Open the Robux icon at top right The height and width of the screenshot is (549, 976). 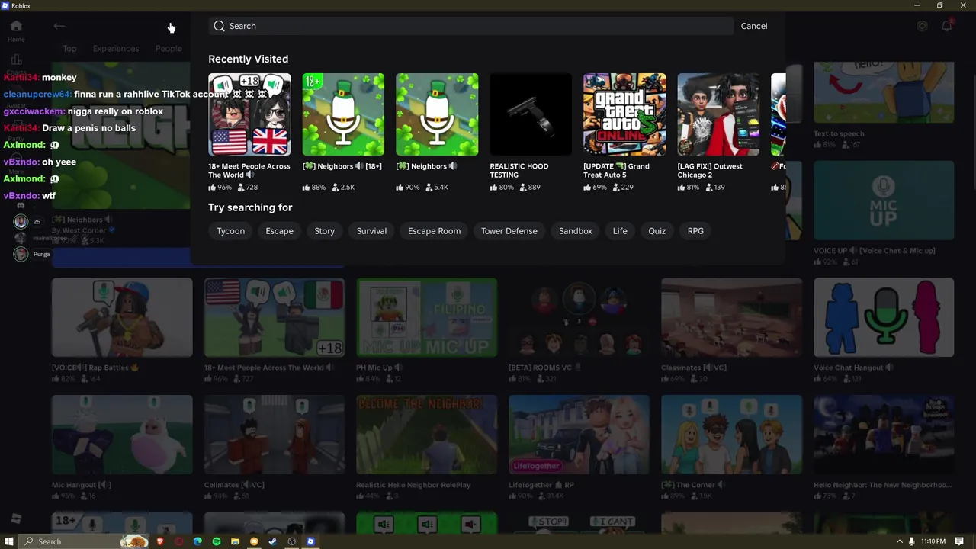[x=922, y=26]
